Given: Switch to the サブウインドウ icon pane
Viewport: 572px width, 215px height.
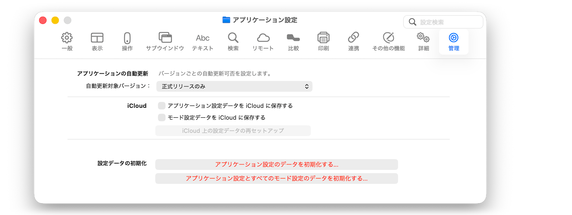Looking at the screenshot, I should (165, 41).
